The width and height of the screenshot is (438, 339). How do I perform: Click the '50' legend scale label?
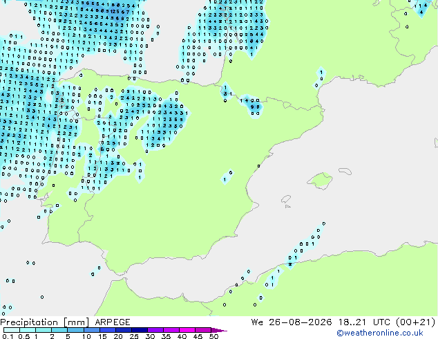point(213,336)
